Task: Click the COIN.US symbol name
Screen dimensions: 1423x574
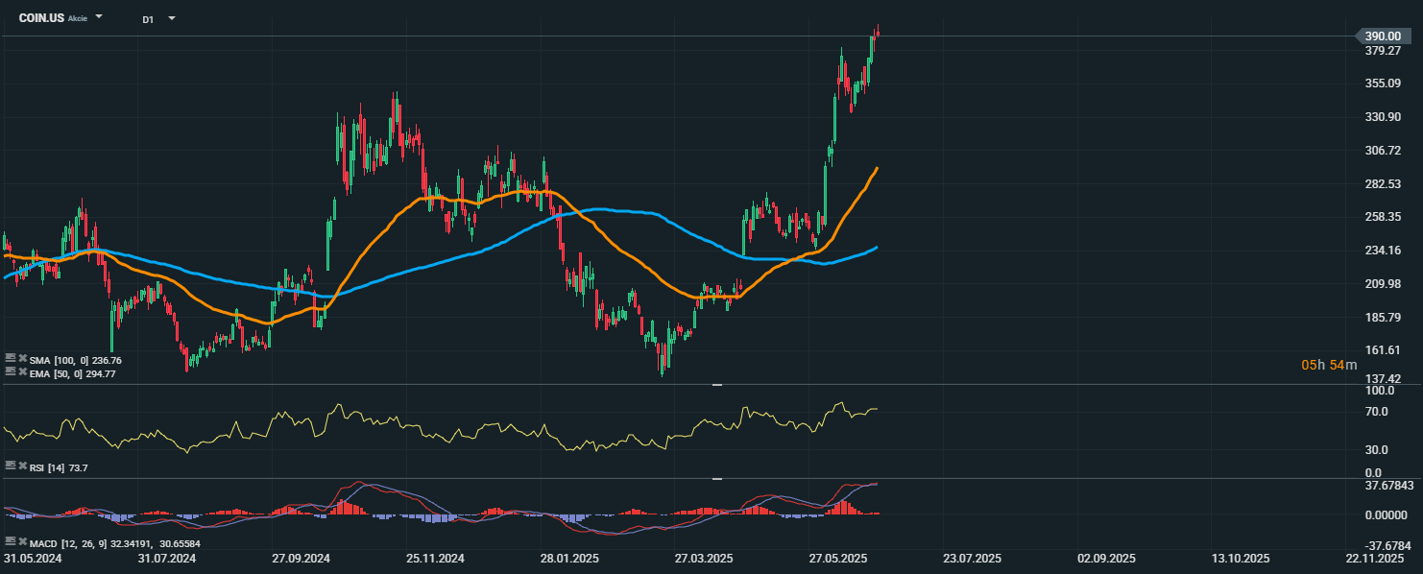Action: [x=41, y=18]
